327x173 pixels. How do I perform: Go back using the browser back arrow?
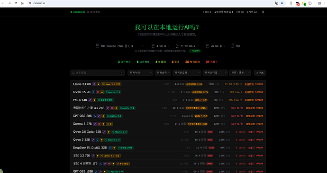click(3, 3)
